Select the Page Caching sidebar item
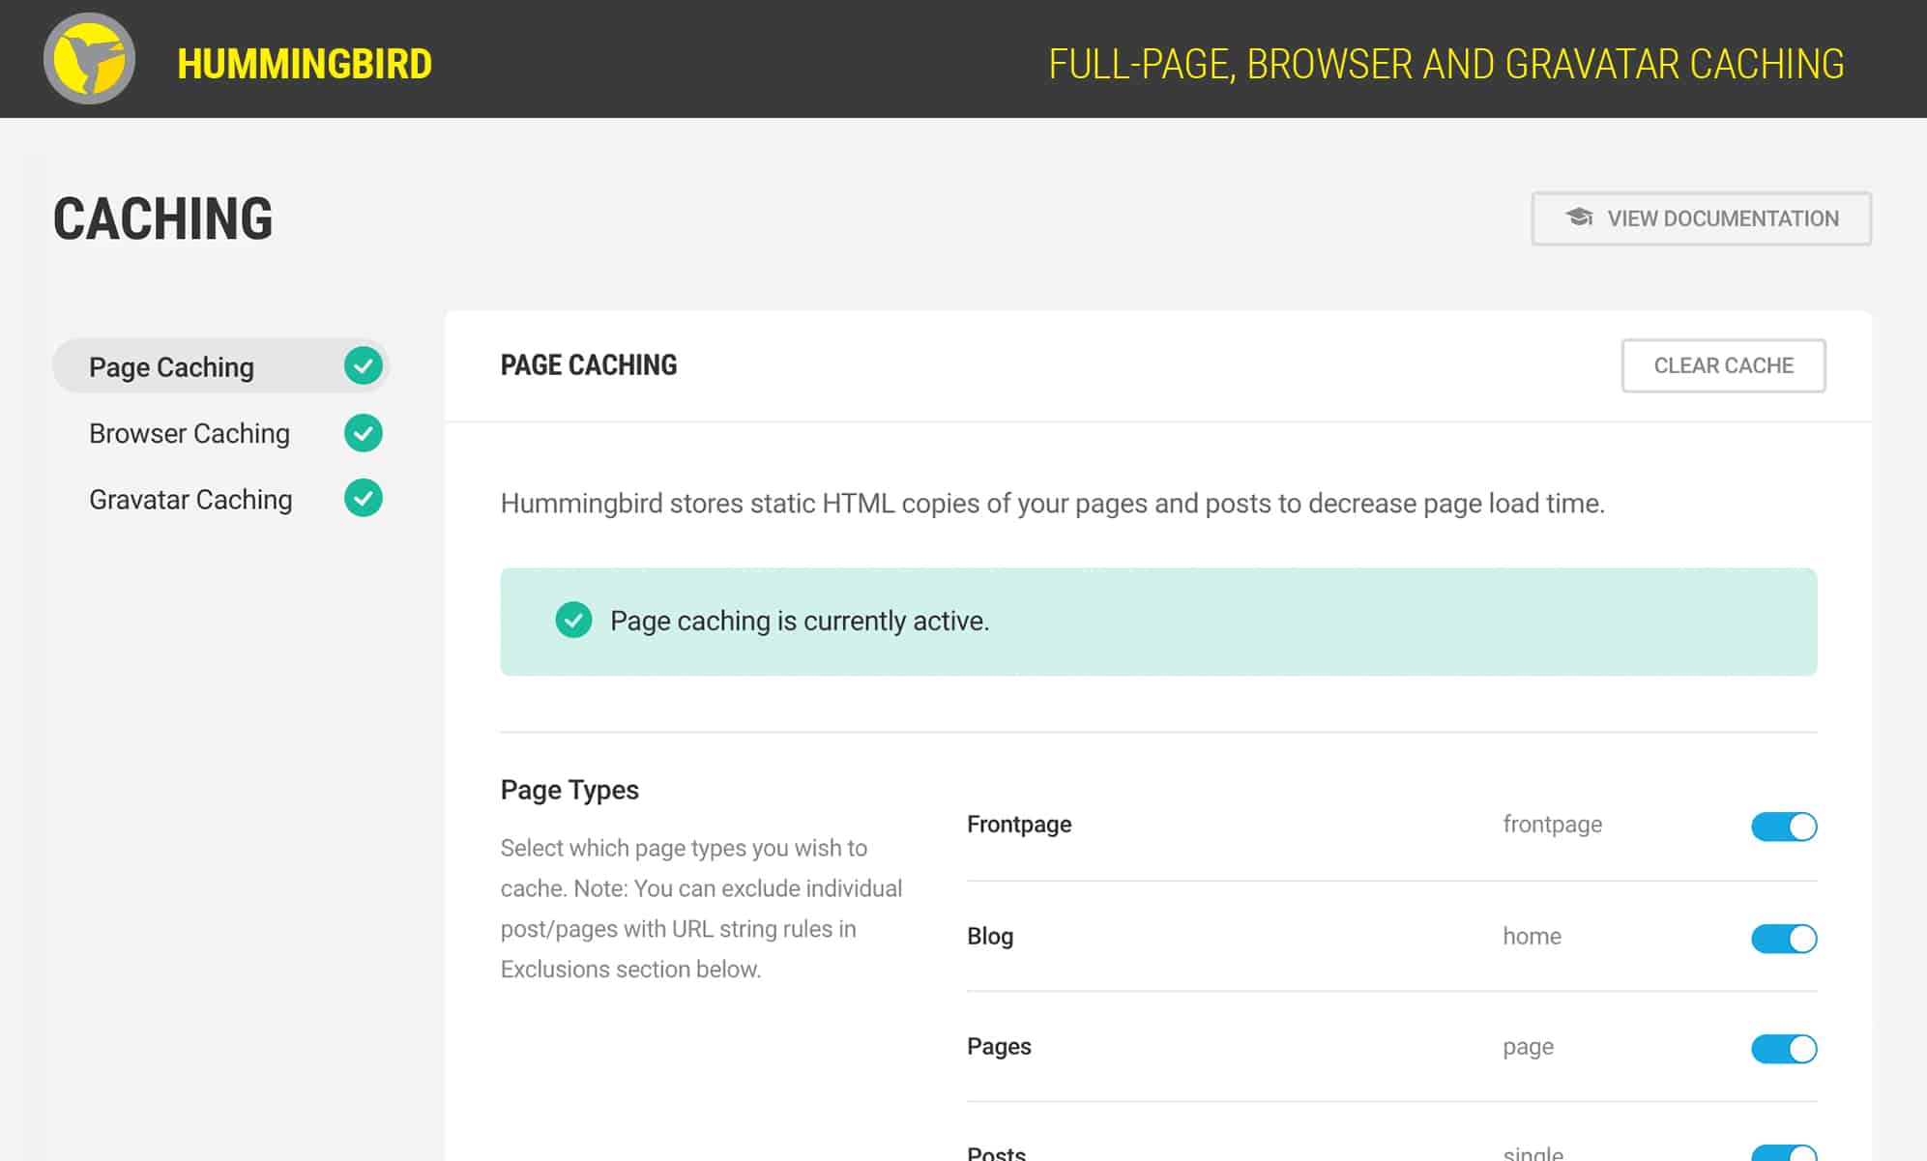The image size is (1927, 1161). tap(171, 366)
